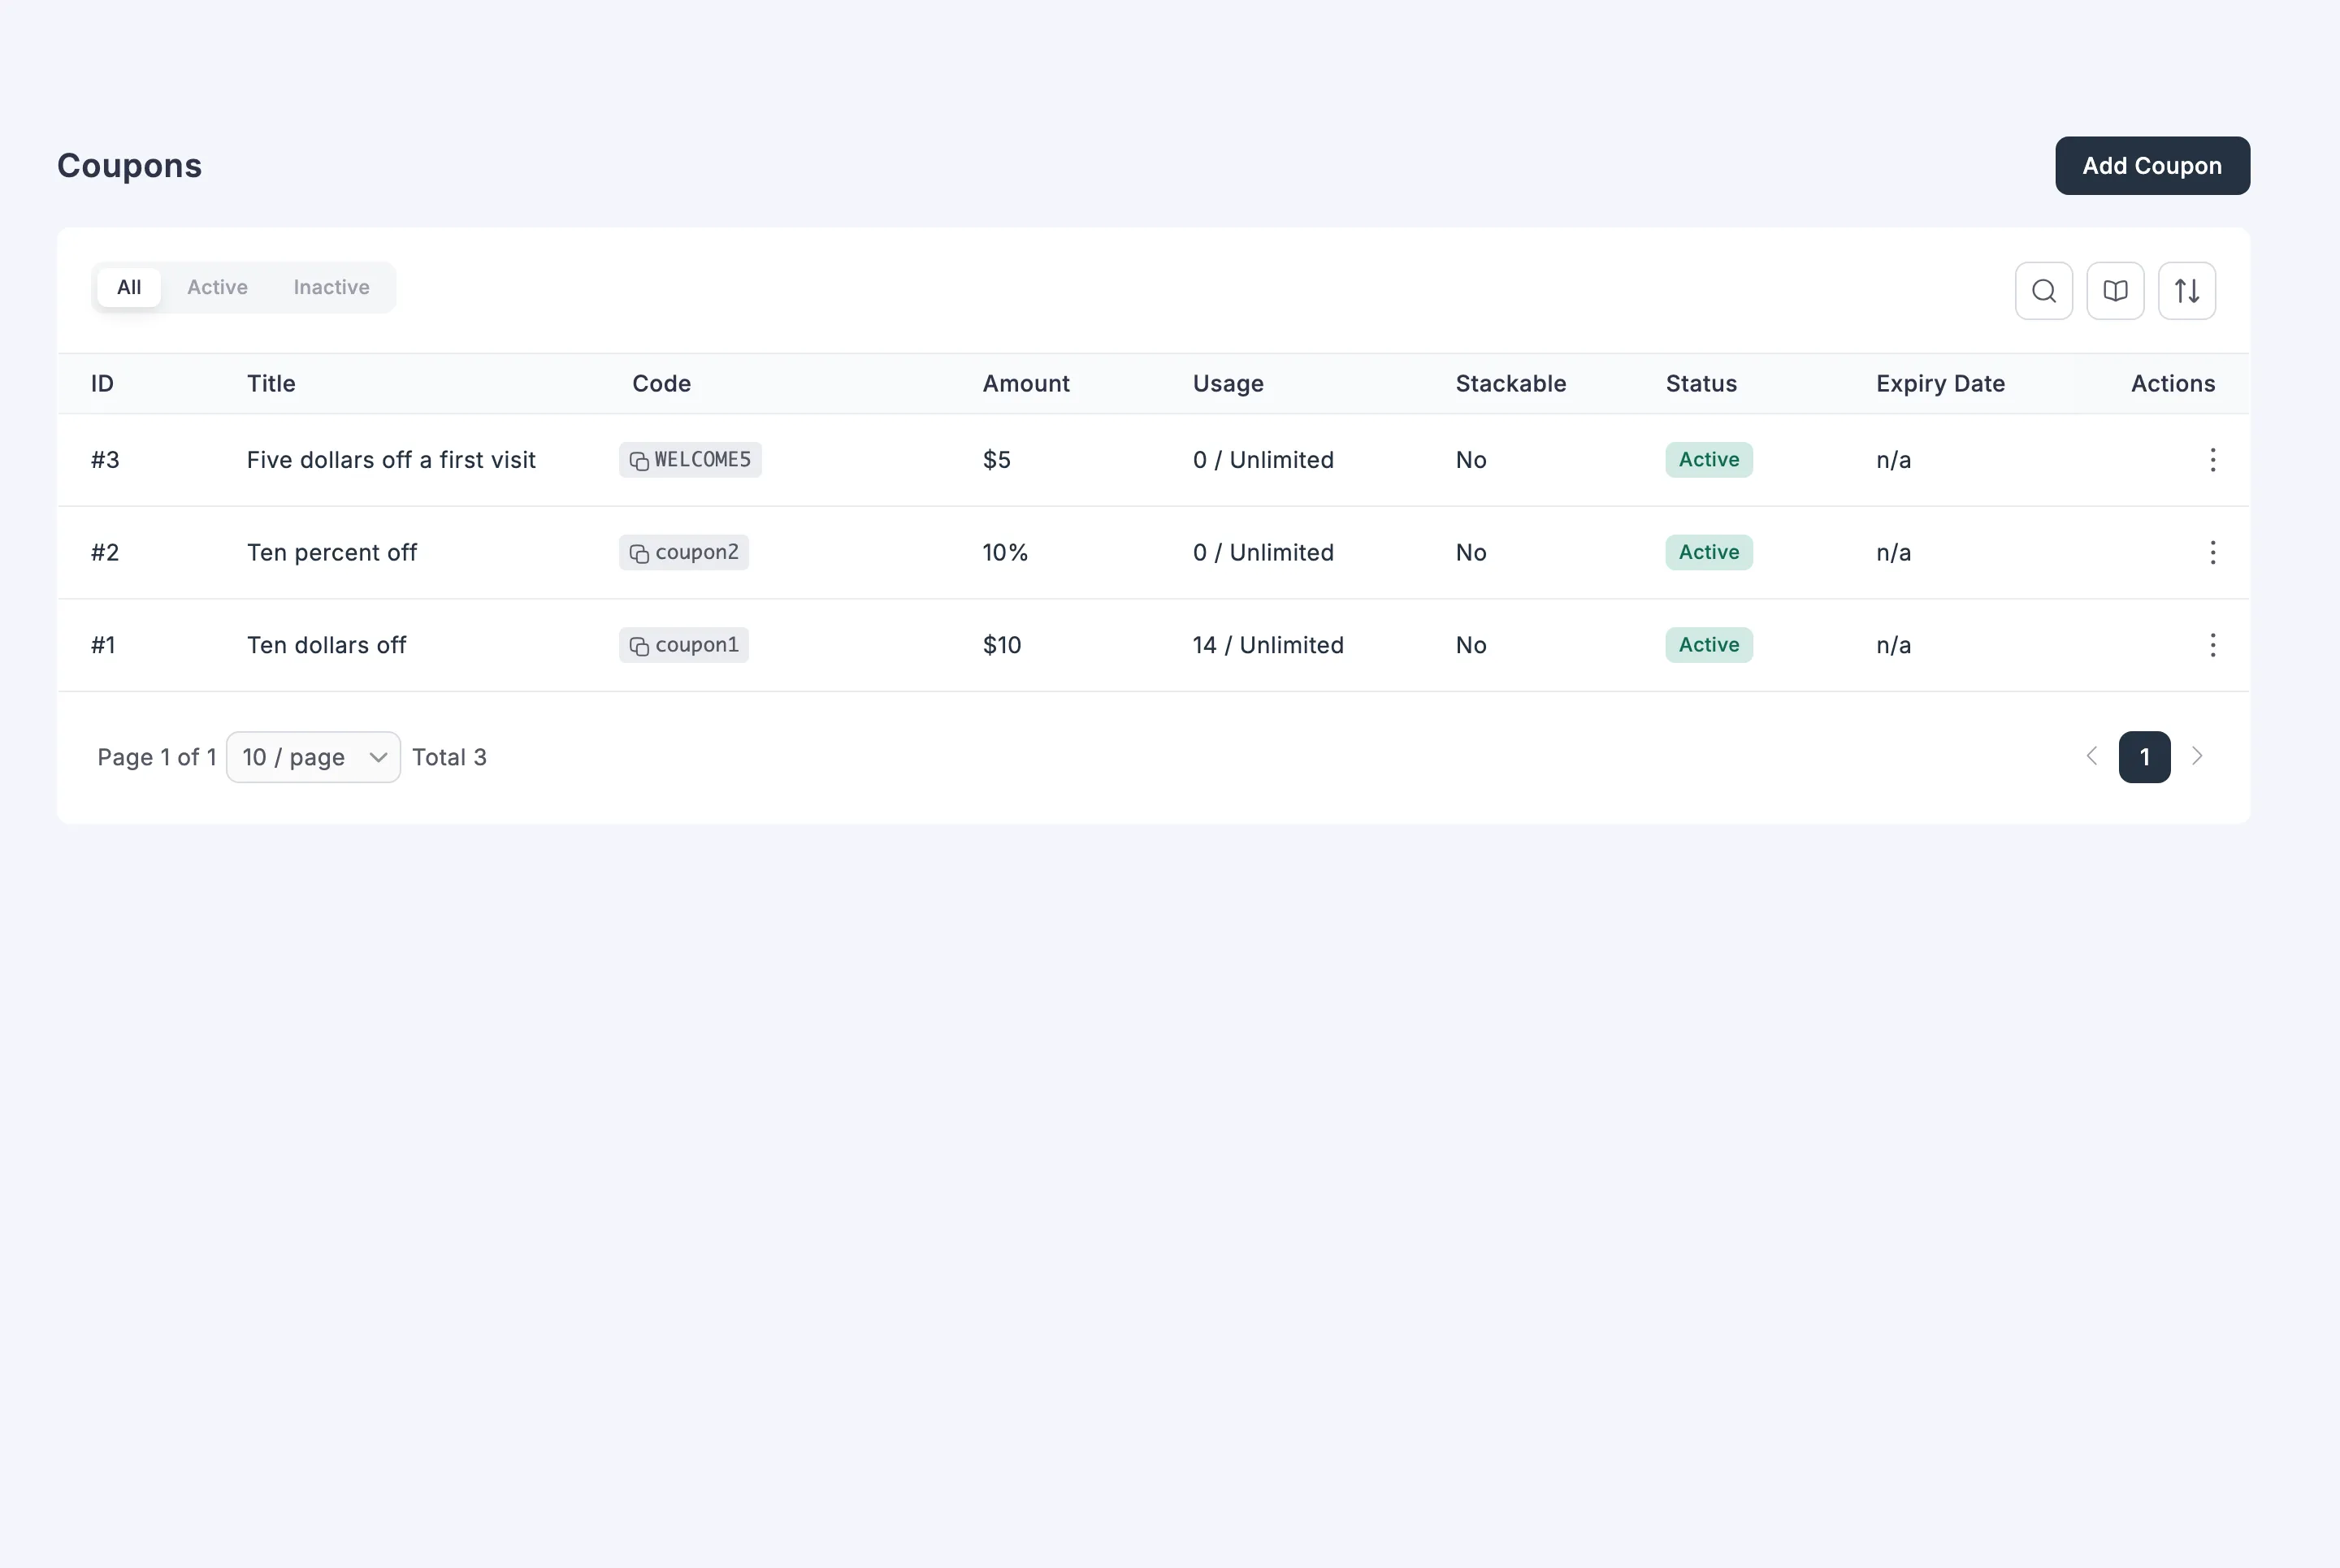The width and height of the screenshot is (2340, 1568).
Task: Go to previous page arrow
Action: click(2091, 756)
